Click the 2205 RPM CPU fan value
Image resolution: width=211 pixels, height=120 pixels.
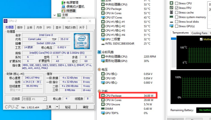pyautogui.click(x=150, y=57)
